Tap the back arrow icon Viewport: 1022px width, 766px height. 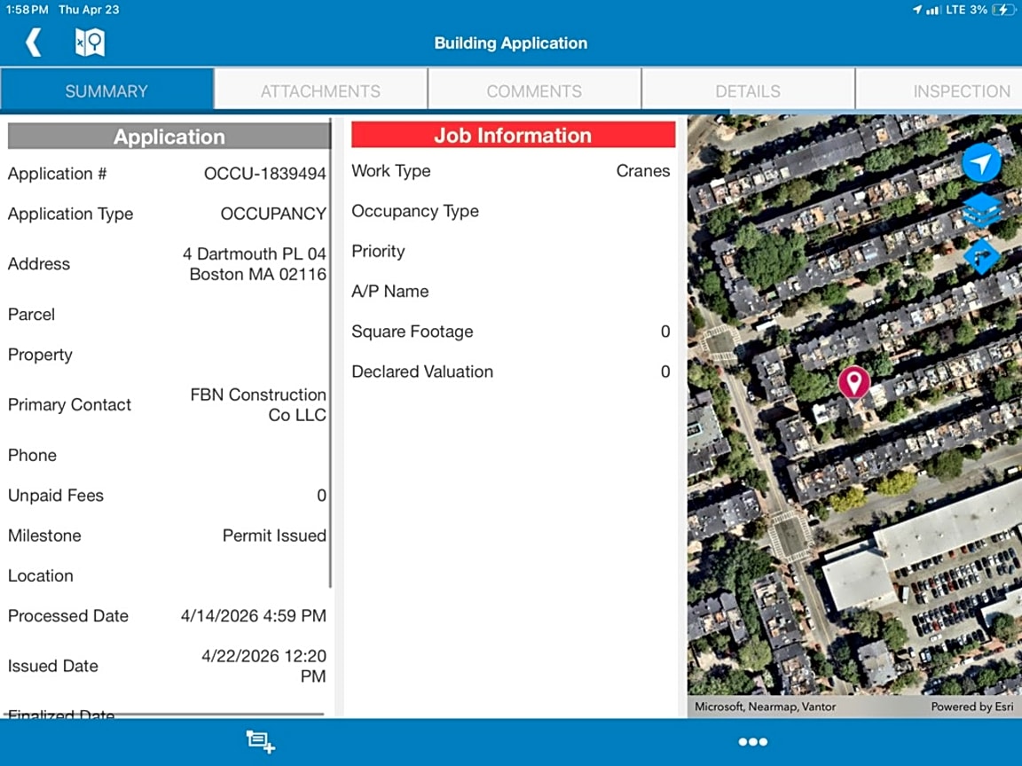34,42
